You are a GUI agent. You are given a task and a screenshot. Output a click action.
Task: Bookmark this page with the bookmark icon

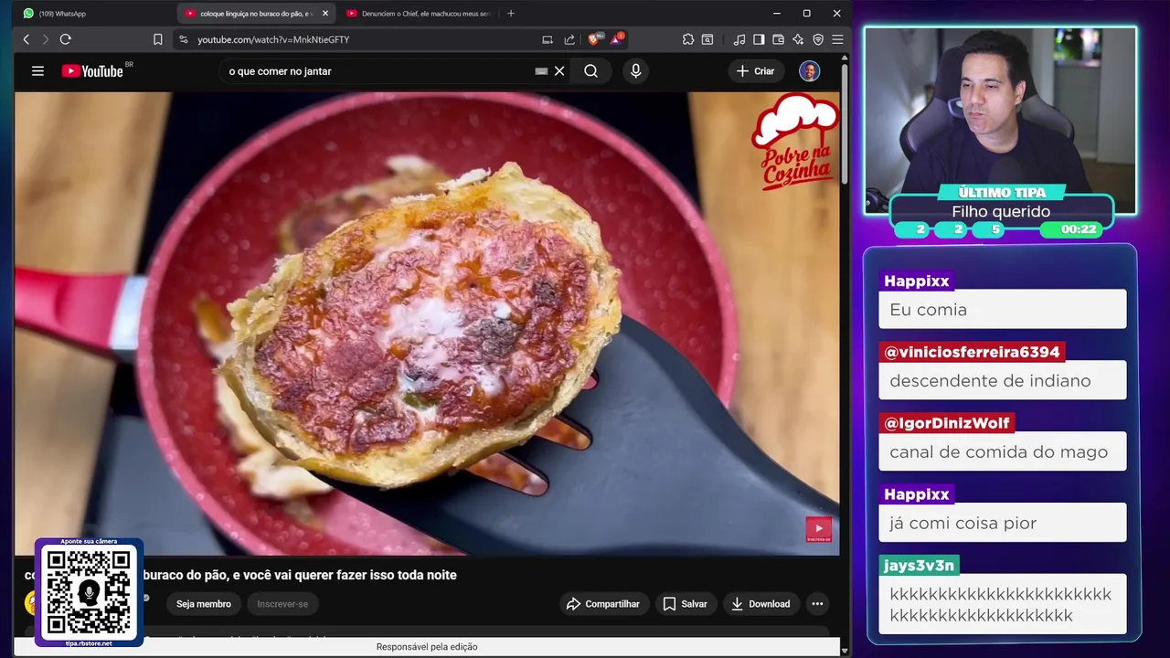(157, 39)
